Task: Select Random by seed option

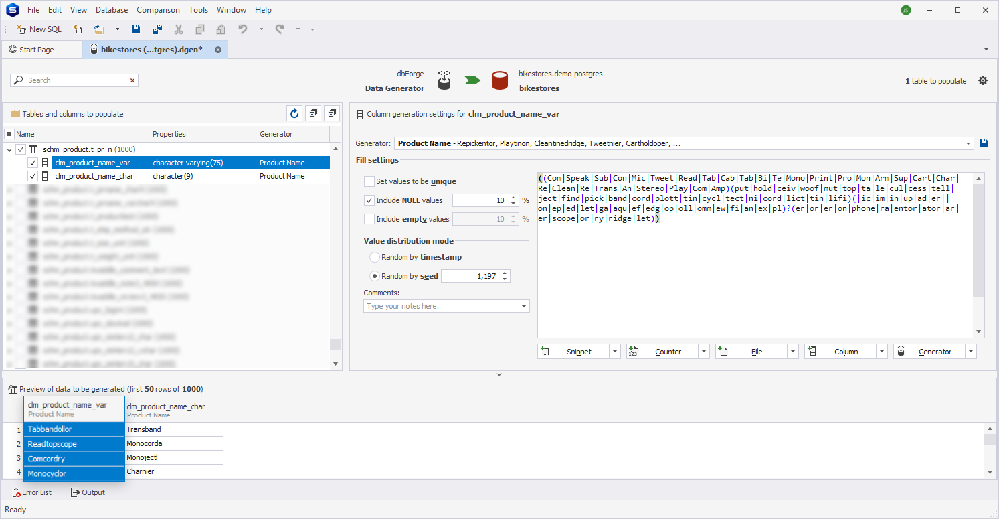Action: coord(375,276)
